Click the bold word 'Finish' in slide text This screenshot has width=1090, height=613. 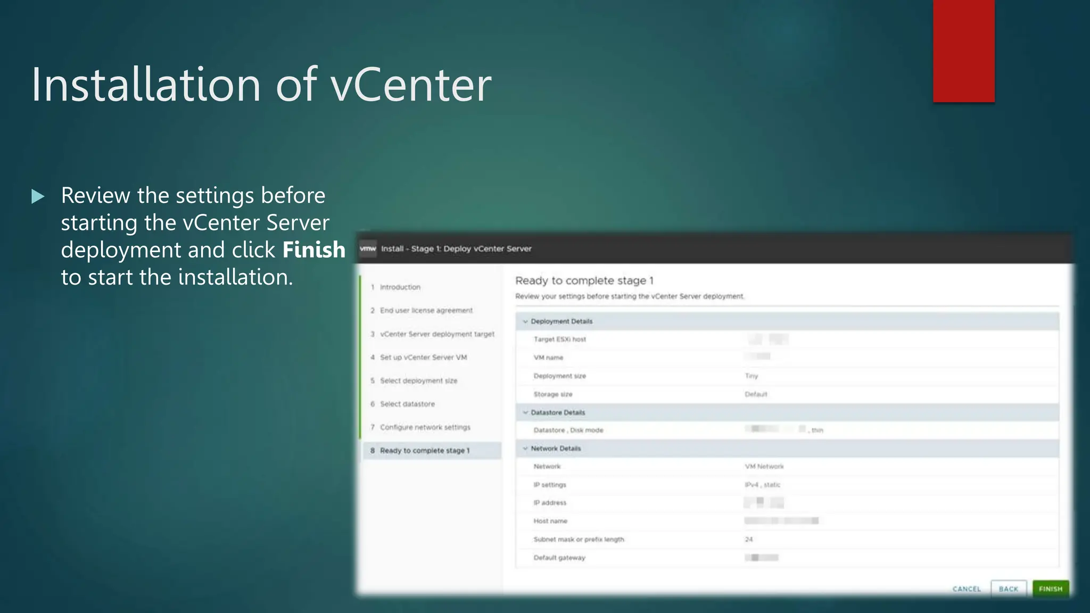pos(313,250)
